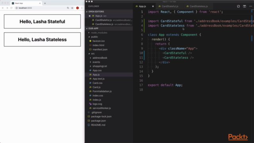This screenshot has height=143, width=254.
Task: Click the EXPLORER panel header
Action: [x=94, y=6]
